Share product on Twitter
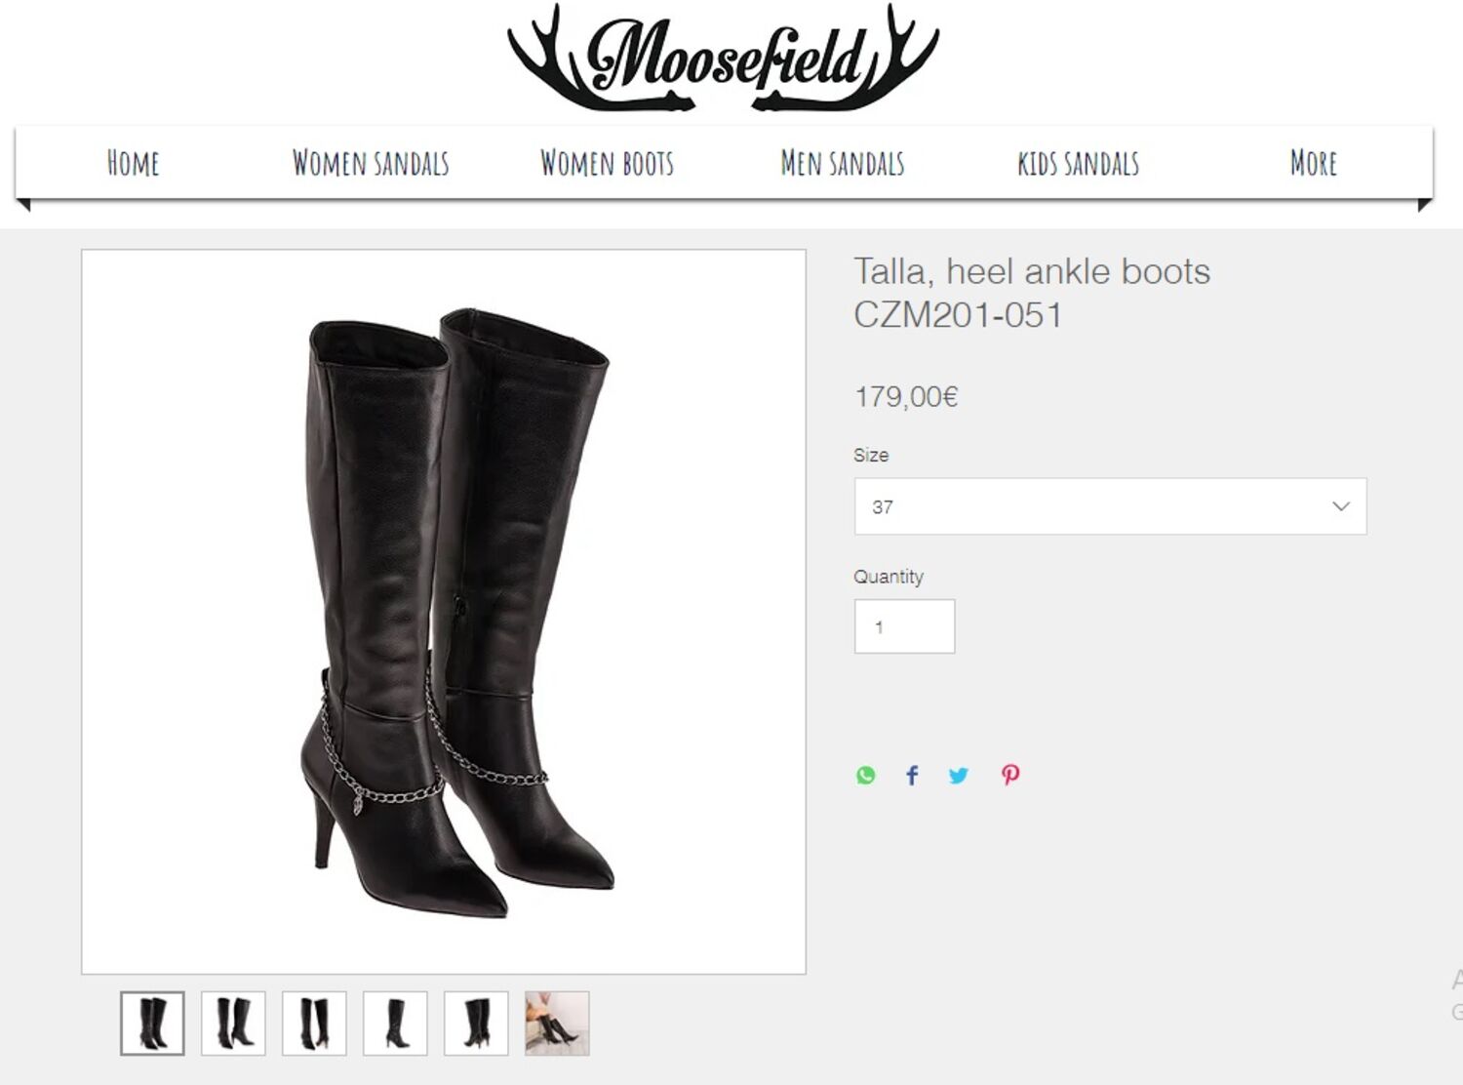Image resolution: width=1463 pixels, height=1085 pixels. point(959,776)
